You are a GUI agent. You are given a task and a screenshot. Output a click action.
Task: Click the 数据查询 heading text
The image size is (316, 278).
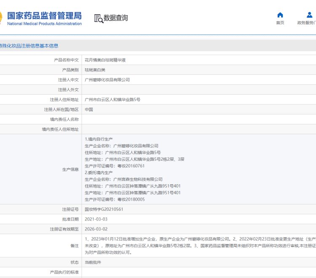(116, 18)
